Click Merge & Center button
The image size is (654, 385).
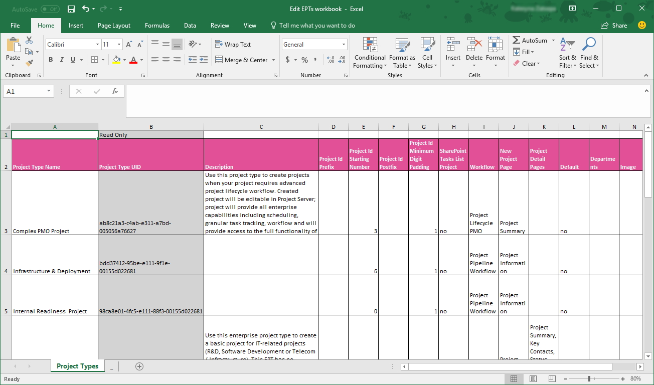(241, 60)
